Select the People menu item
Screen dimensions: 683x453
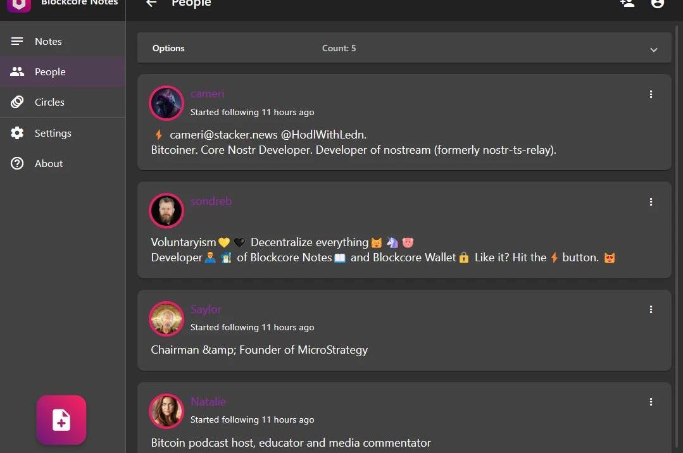[63, 71]
